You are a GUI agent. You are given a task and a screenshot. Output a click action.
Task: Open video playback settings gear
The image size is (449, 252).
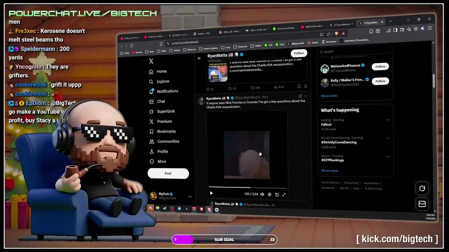(269, 195)
